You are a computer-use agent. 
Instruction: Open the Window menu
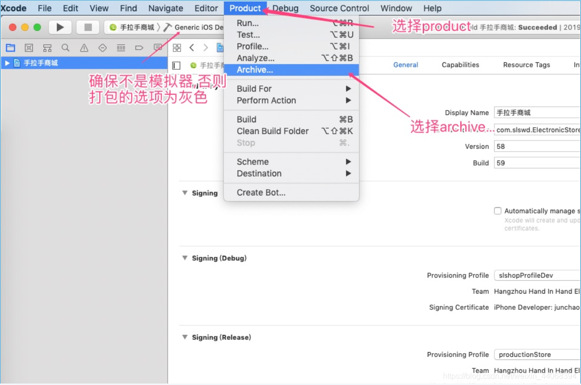396,8
